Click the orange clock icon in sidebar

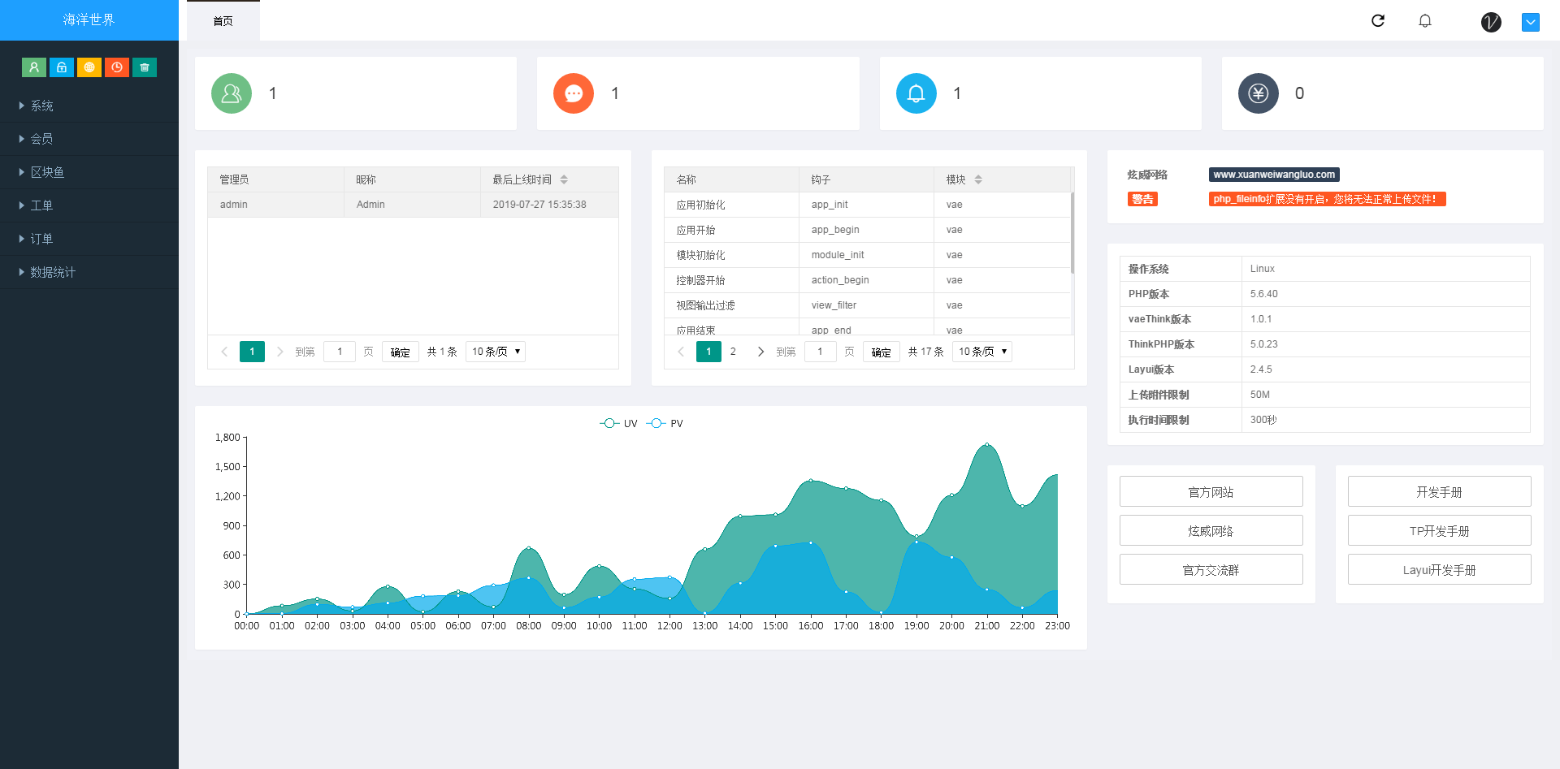tap(117, 67)
